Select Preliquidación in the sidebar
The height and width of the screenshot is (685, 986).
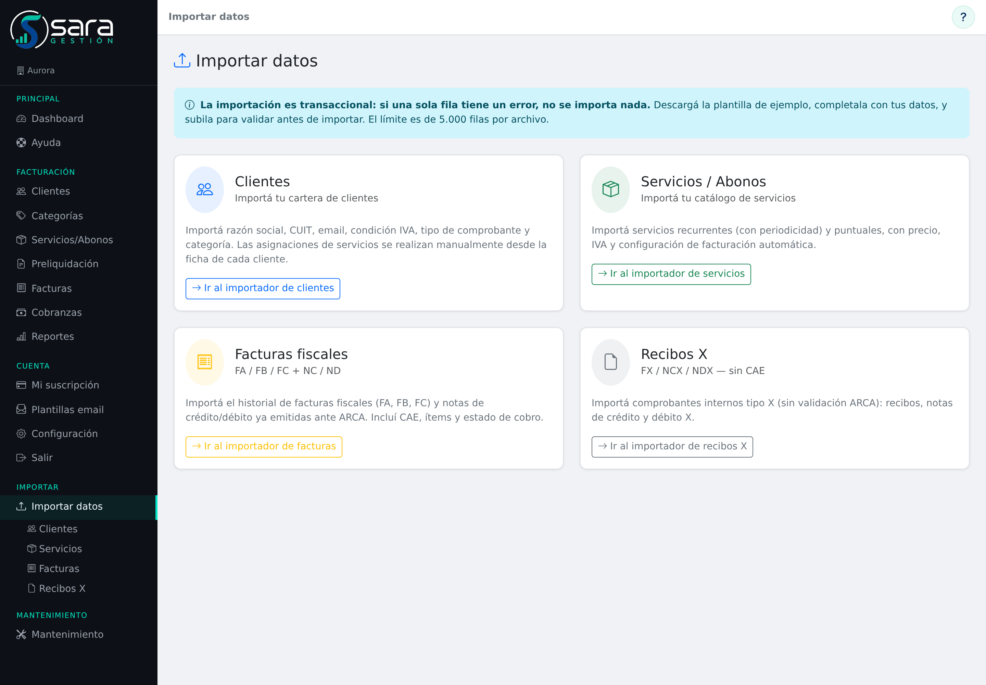[78, 264]
